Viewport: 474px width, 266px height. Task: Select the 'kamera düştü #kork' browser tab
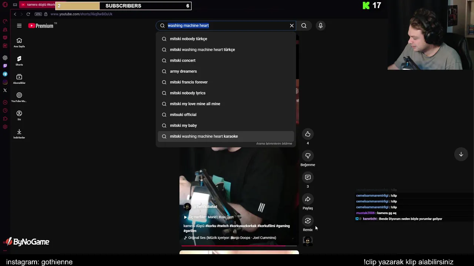tap(38, 5)
